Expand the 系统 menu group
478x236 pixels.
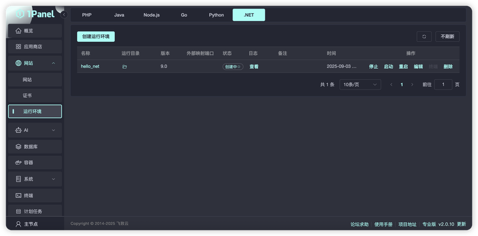(35, 179)
